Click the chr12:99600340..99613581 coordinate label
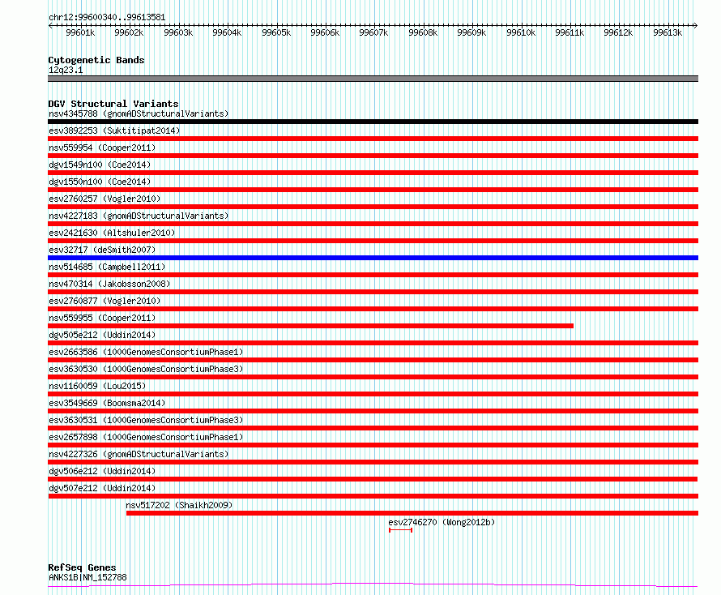This screenshot has height=595, width=721. point(107,17)
